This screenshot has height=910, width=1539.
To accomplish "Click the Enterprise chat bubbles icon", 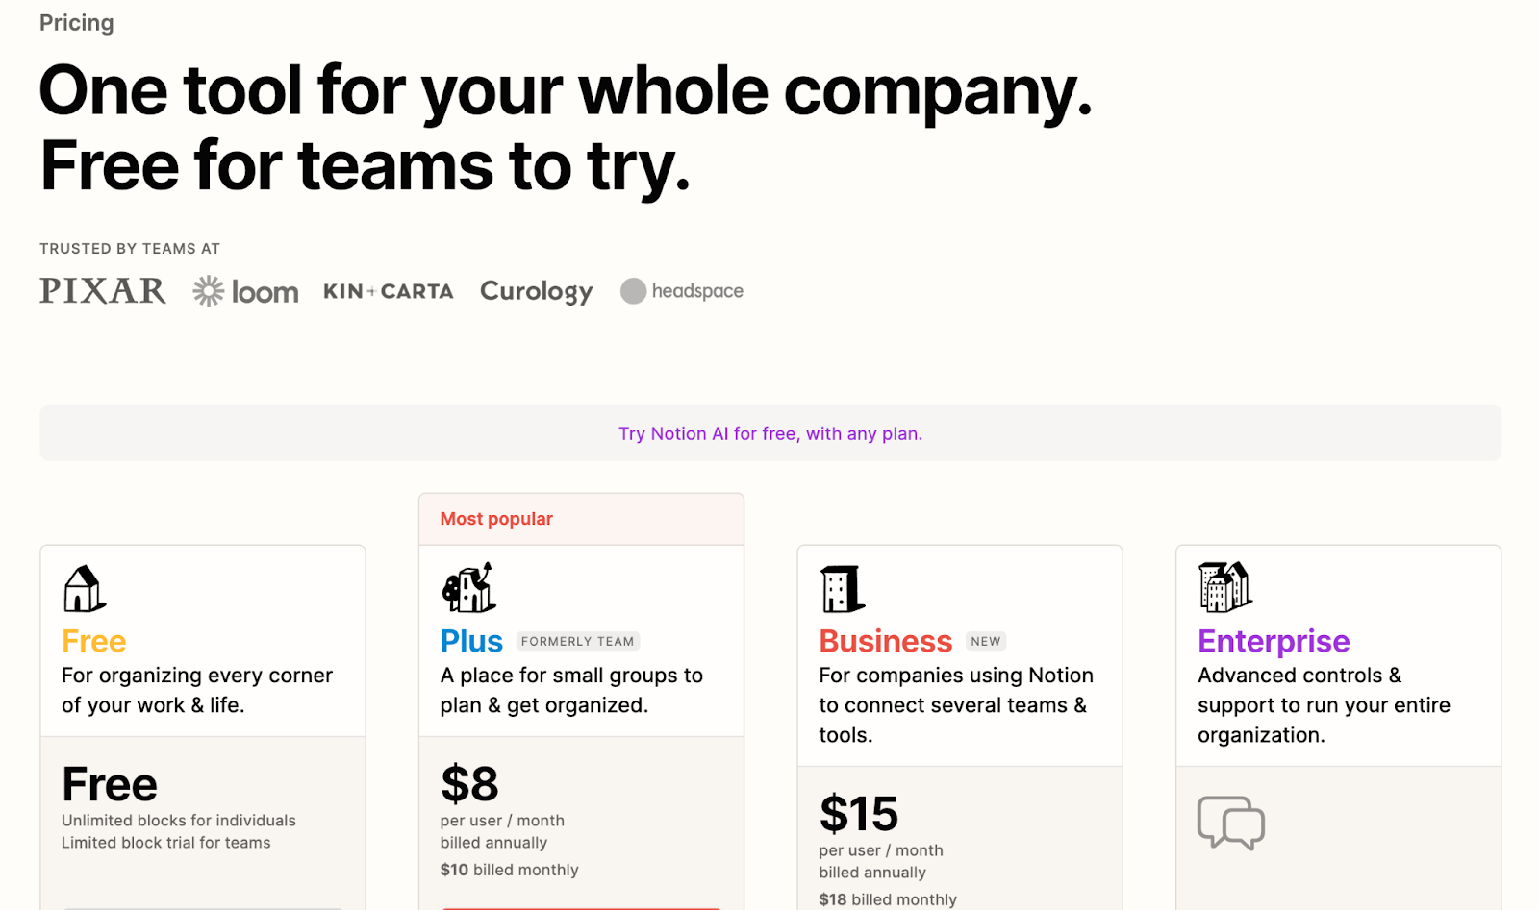I will 1230,823.
